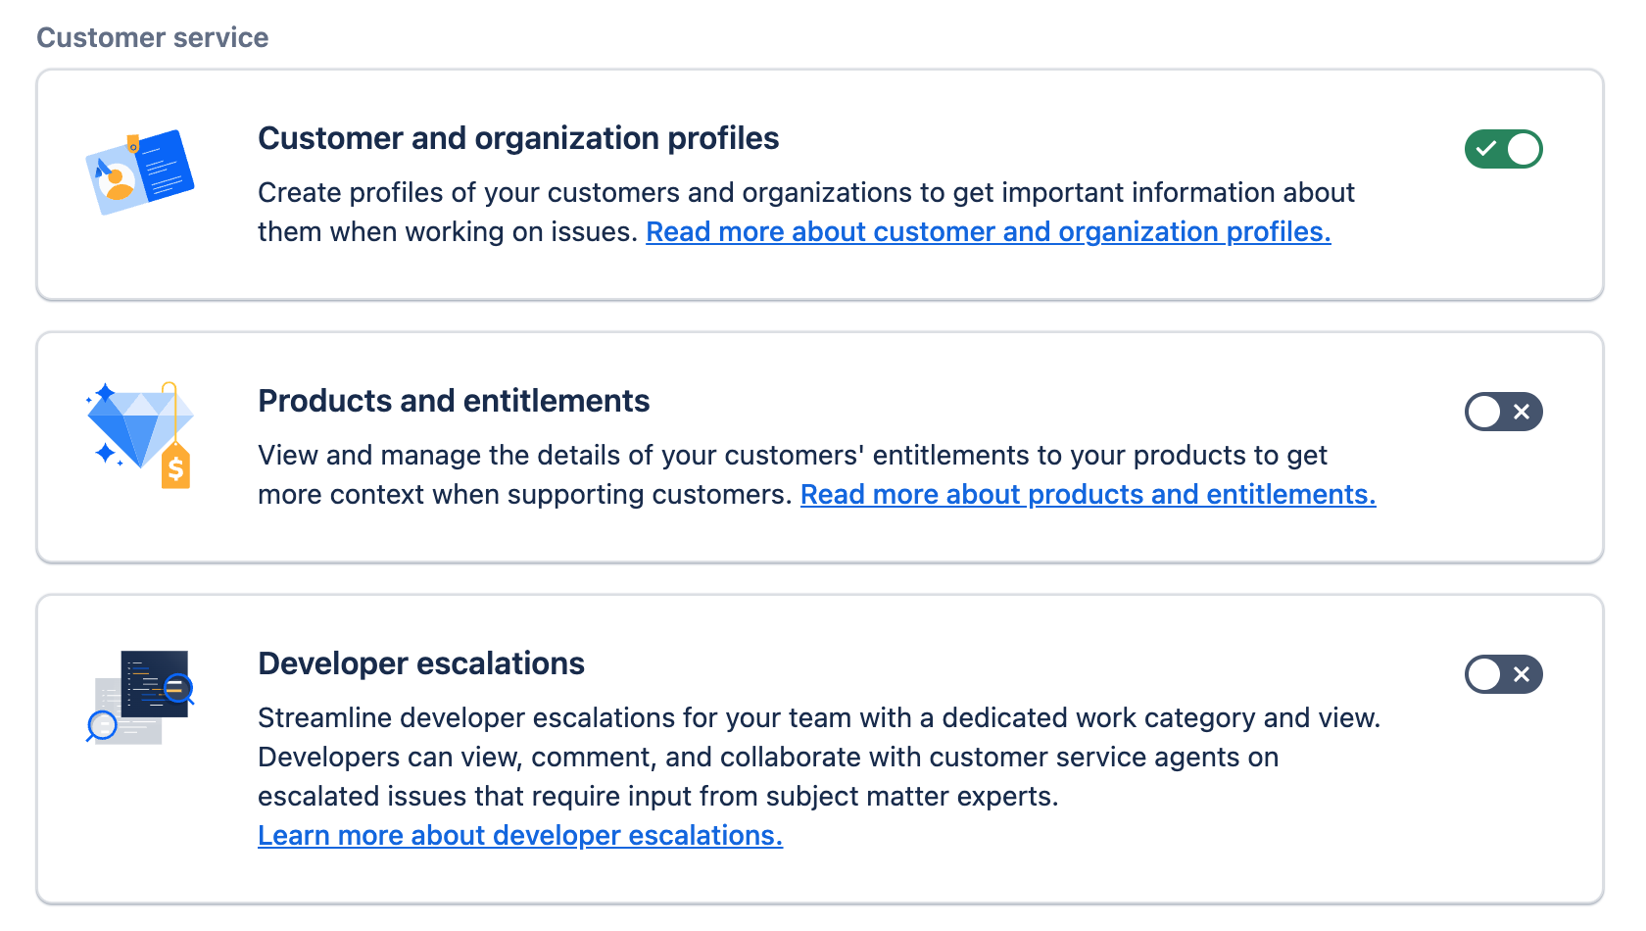Click the white knob of the green toggle

click(1524, 149)
